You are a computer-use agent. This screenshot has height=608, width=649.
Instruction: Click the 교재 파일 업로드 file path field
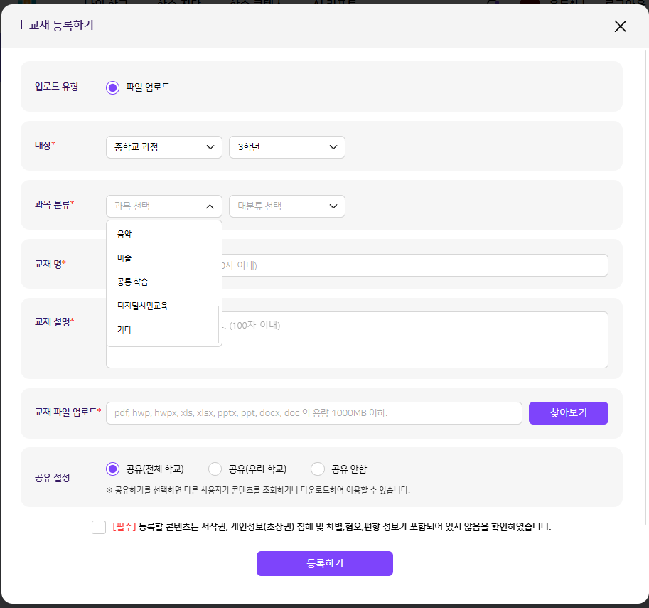tap(313, 413)
